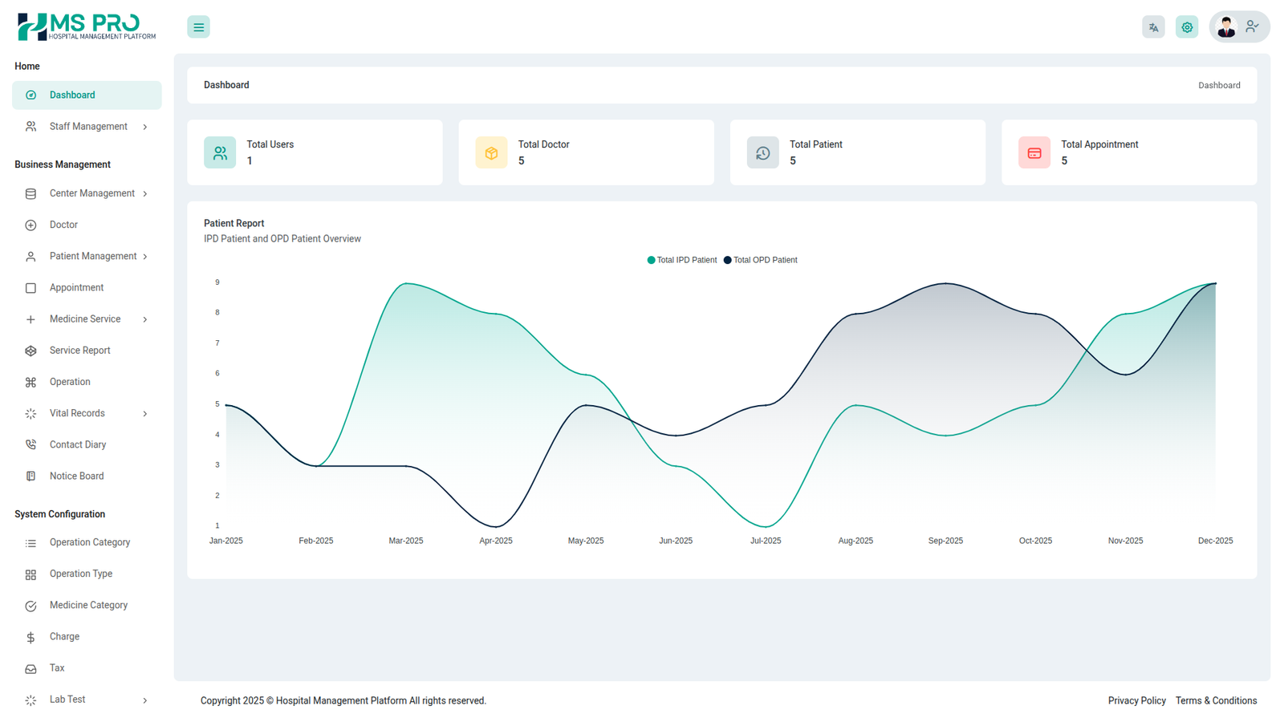
Task: Click the user profile avatar
Action: click(x=1225, y=27)
